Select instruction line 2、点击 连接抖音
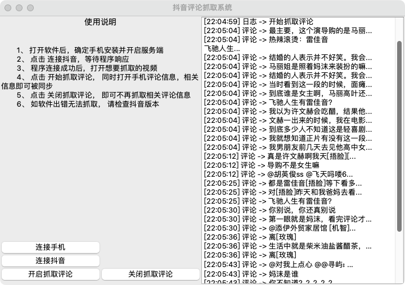The height and width of the screenshot is (285, 405). (73, 59)
